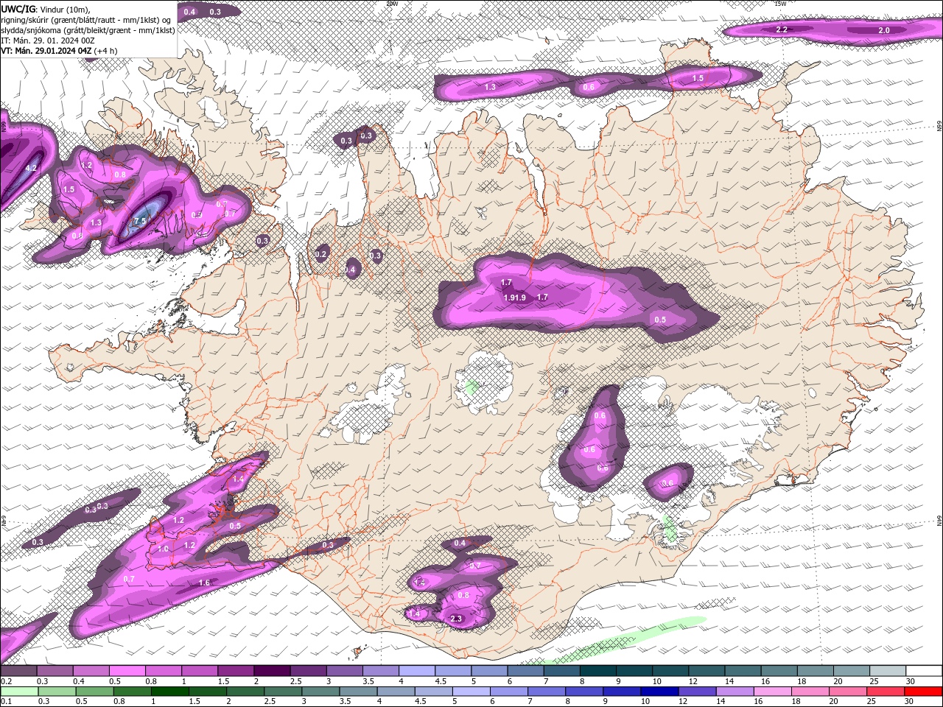Click the 30 label on the snow legend row
Viewport: 943px width, 707px height.
pyautogui.click(x=911, y=681)
